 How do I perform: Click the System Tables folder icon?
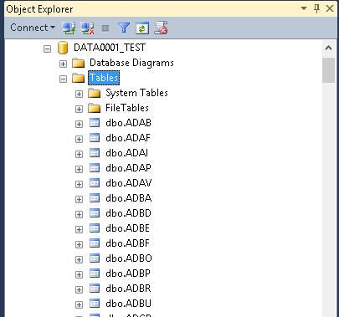pyautogui.click(x=94, y=93)
